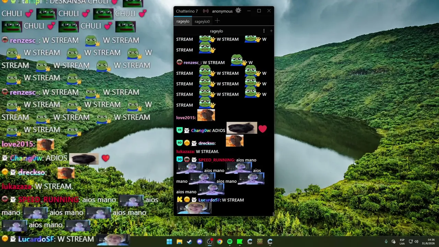Click the microphone icon in the system tray
This screenshot has width=439, height=247.
click(x=386, y=242)
